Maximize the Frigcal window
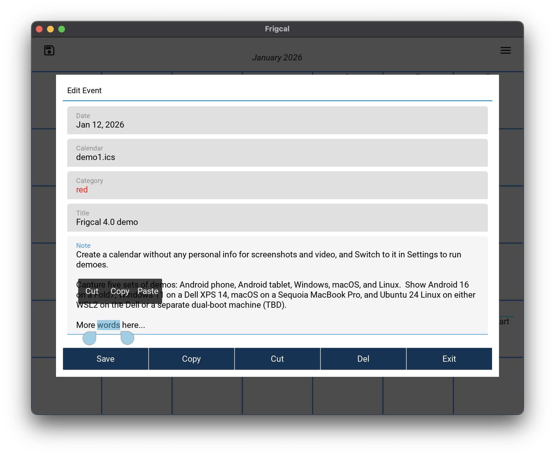555x456 pixels. click(x=62, y=29)
